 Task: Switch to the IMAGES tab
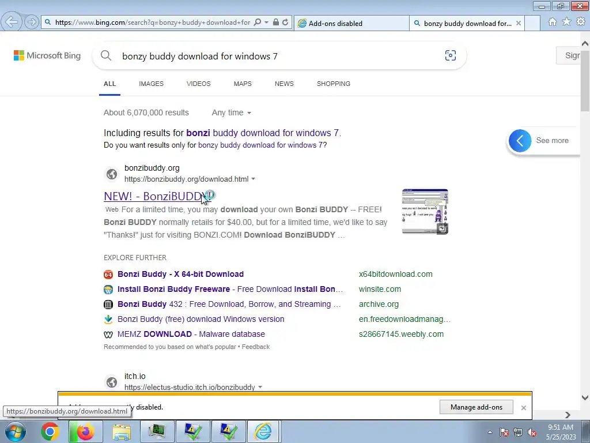[x=152, y=84]
